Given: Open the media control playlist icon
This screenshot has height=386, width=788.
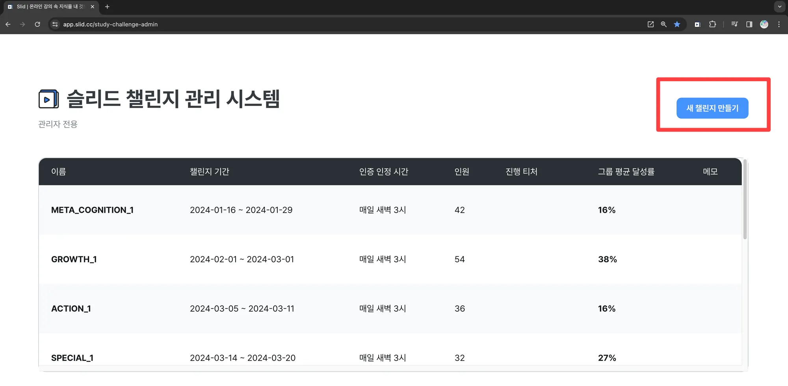Looking at the screenshot, I should pos(734,24).
